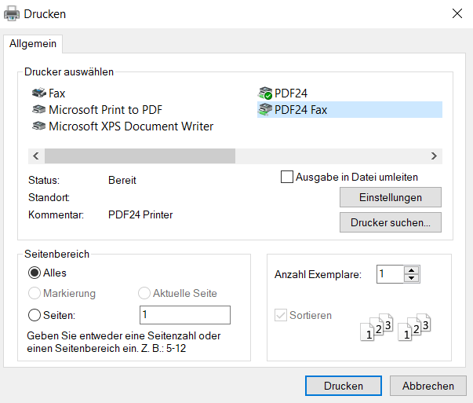Click the Seiten page range field
The image size is (473, 403).
(184, 315)
